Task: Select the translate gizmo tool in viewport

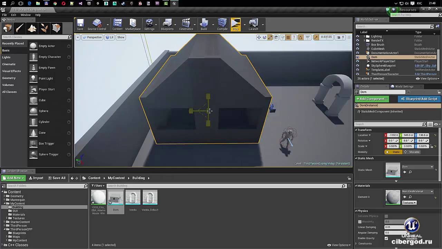Action: coord(259,37)
